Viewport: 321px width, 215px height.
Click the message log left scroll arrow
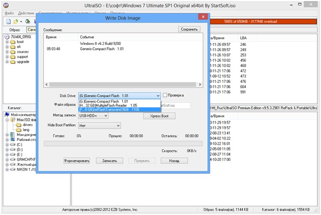click(47, 85)
